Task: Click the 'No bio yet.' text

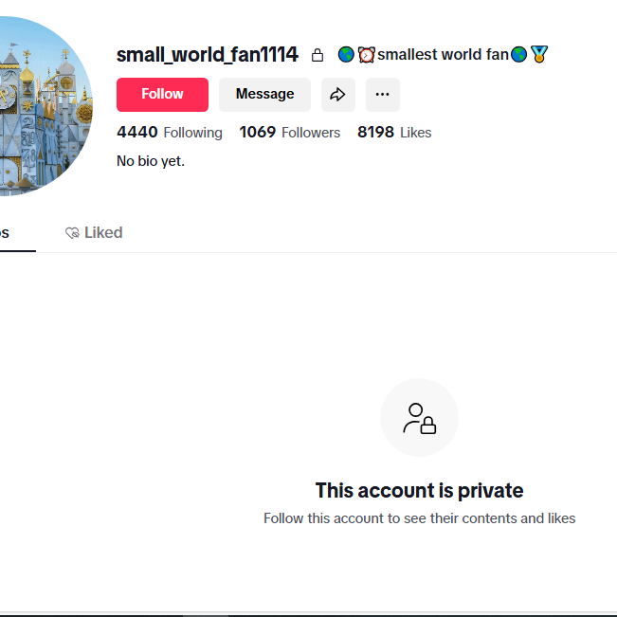Action: click(x=151, y=161)
